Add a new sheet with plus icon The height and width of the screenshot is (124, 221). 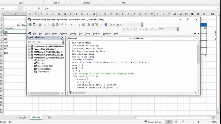click(x=49, y=117)
